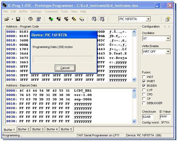Viewport: 177px width, 141px height.
Task: Click Config word : 3F71h text
Action: (156, 122)
